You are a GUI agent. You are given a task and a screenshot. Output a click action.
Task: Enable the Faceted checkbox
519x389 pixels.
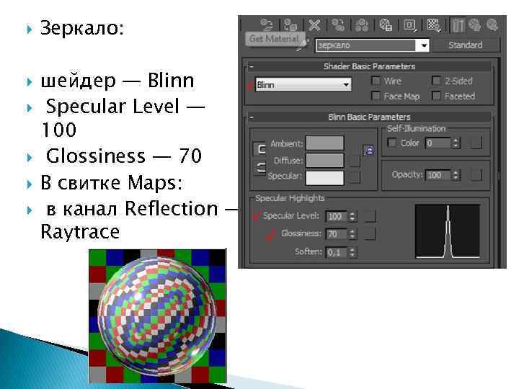tap(437, 96)
